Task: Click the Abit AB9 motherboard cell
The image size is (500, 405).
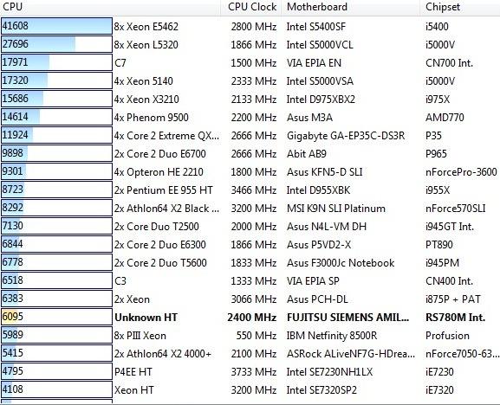Action: tap(307, 154)
